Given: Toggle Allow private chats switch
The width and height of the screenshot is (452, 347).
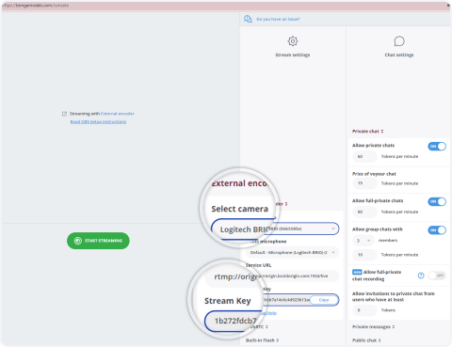Looking at the screenshot, I should [437, 147].
